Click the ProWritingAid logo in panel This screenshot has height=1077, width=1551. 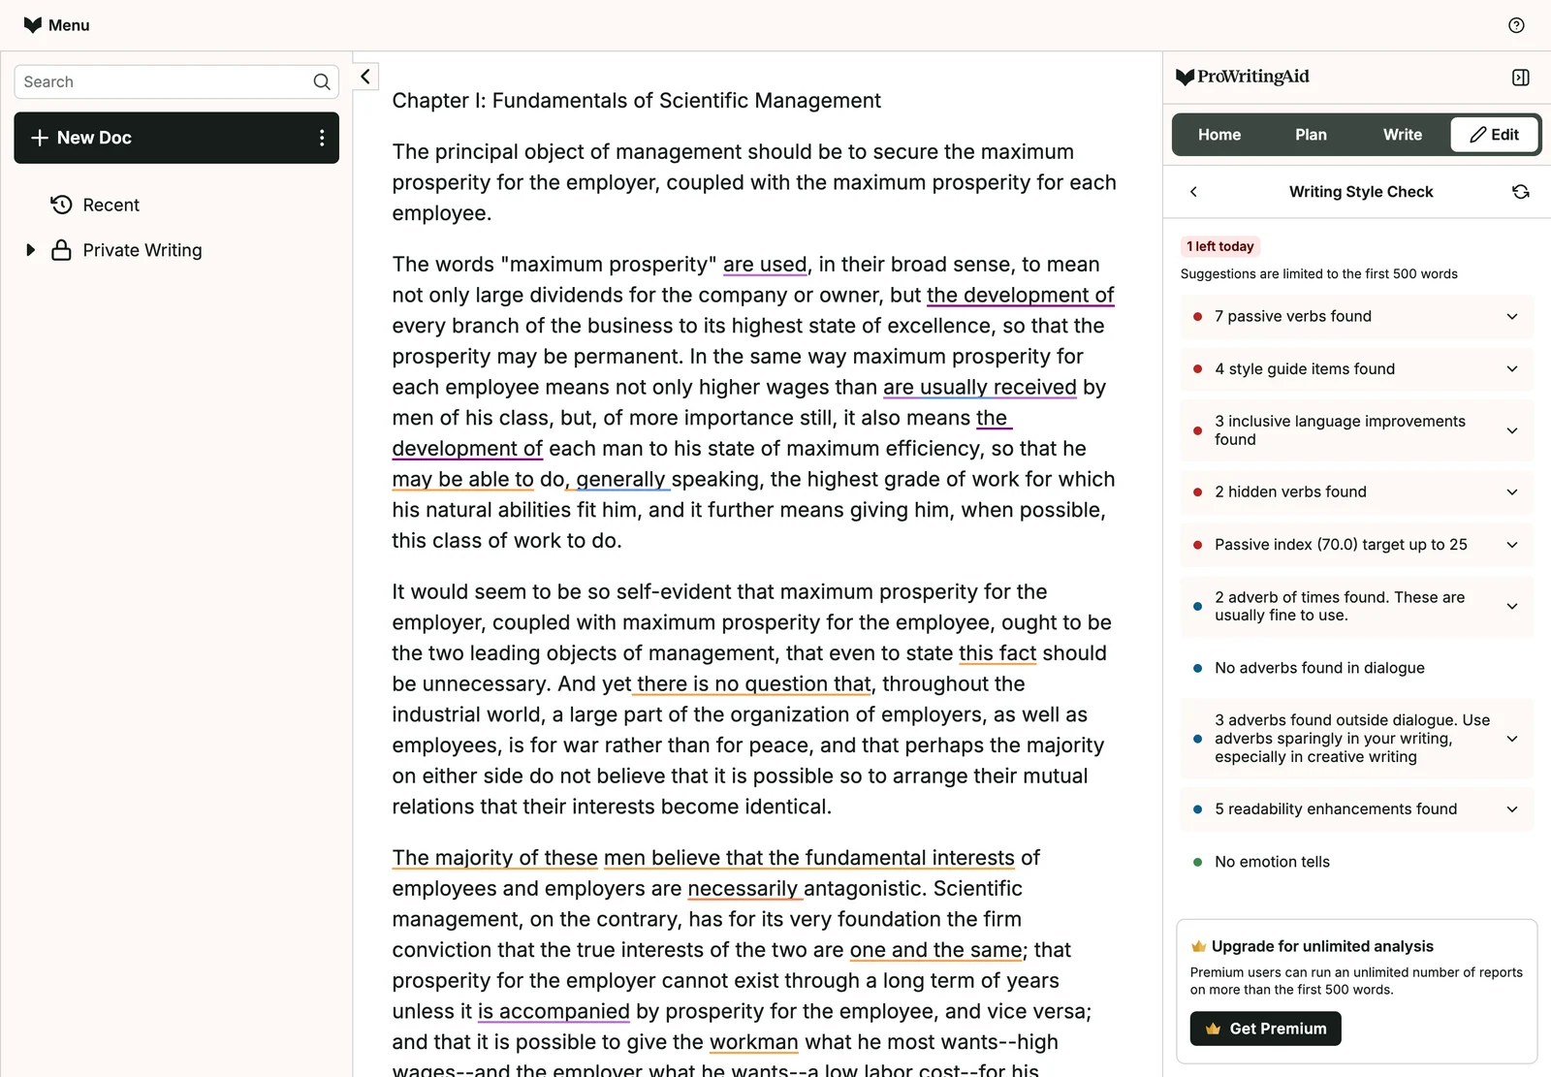[1242, 77]
